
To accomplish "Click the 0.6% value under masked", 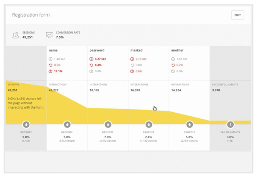I will tap(139, 71).
